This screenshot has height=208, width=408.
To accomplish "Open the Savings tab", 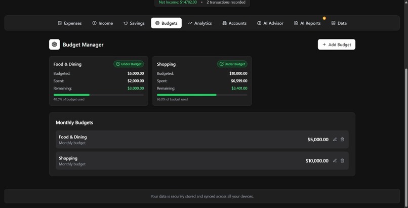I will coord(134,23).
